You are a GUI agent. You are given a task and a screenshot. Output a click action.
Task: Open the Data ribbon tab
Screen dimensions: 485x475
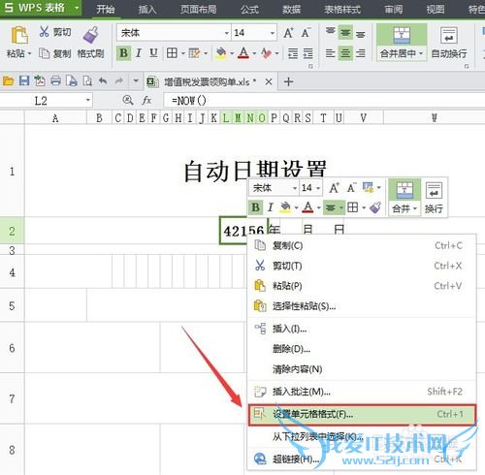pos(291,9)
